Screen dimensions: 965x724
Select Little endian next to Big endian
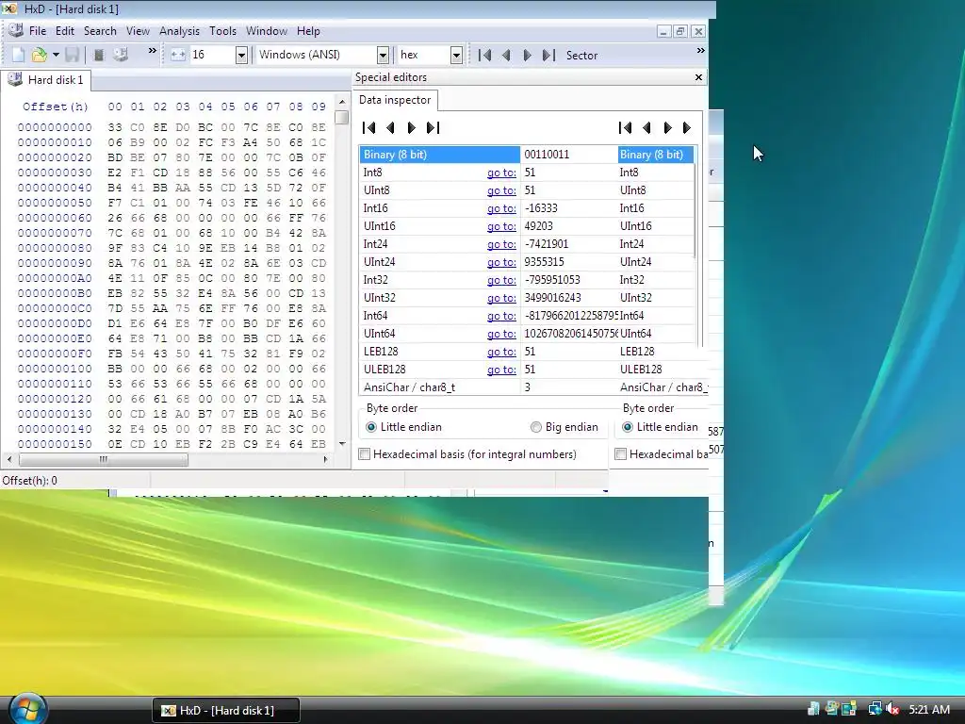click(403, 427)
